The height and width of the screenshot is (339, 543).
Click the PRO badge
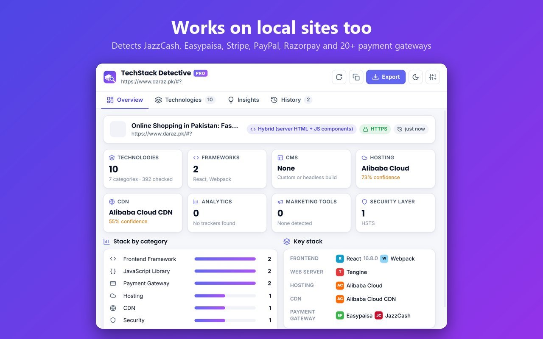click(x=201, y=73)
